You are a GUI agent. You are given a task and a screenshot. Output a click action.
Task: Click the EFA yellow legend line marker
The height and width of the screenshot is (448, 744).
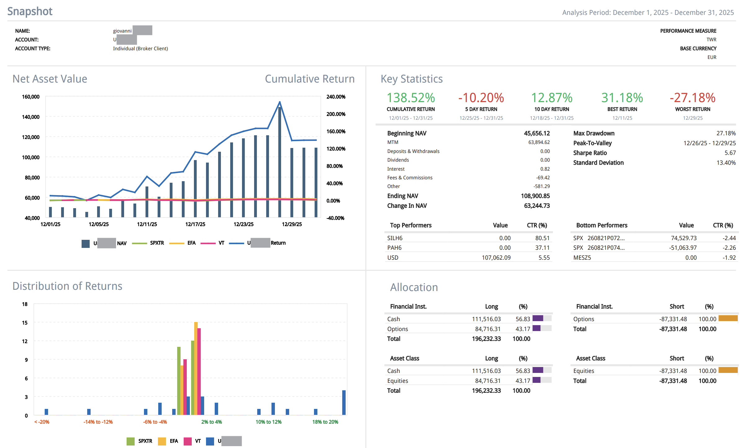(x=177, y=243)
